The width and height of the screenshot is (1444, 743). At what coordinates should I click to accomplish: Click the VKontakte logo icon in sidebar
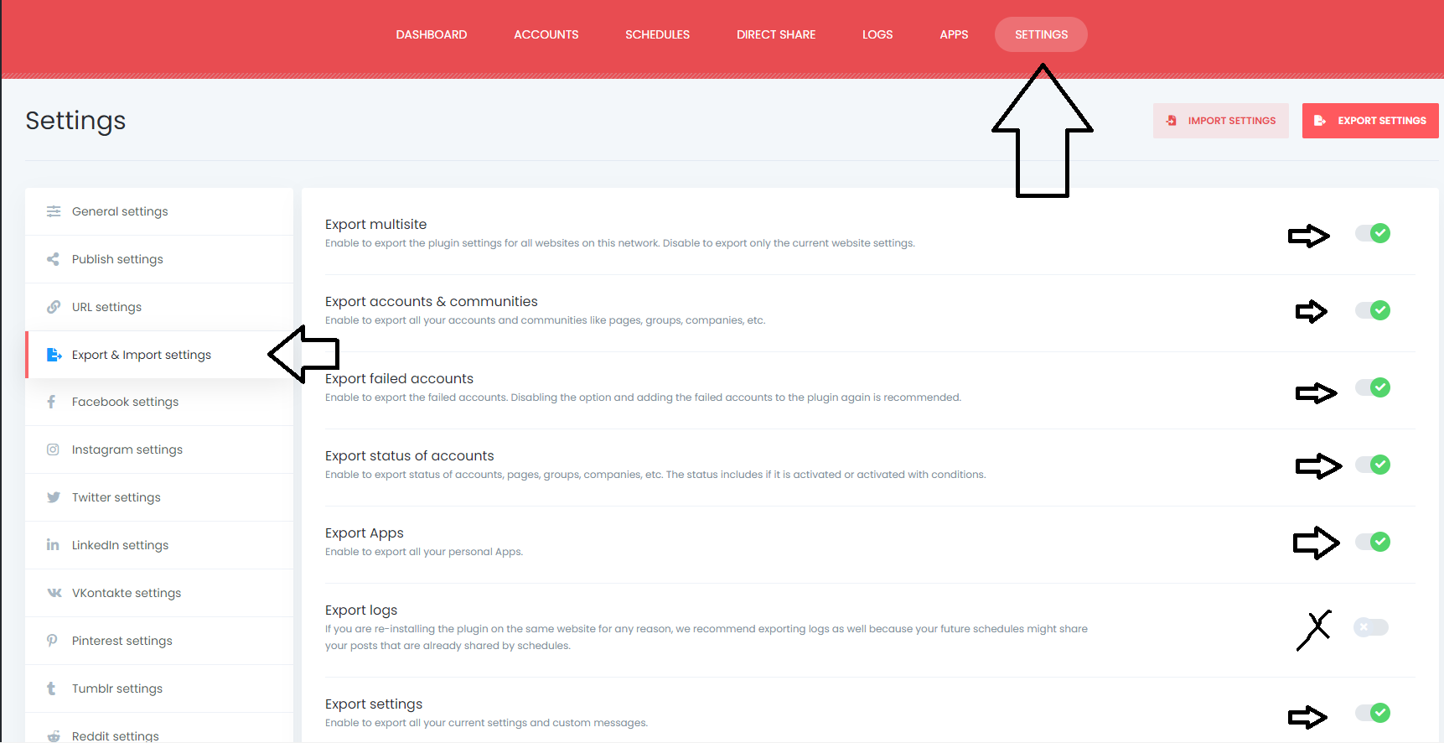54,593
